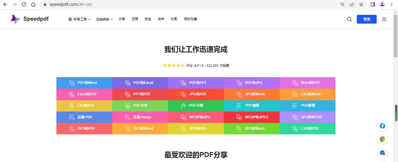Open the 合并 menu item
This screenshot has height=162, width=398.
pos(161,19)
